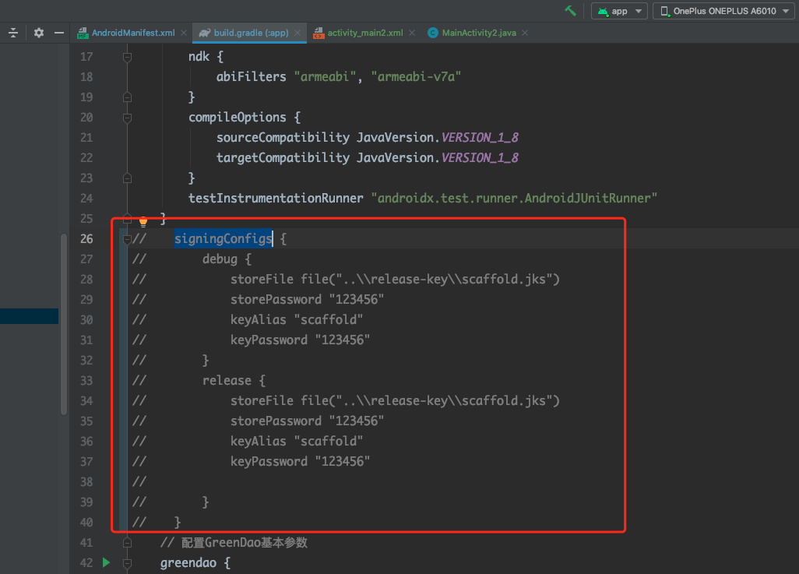The image size is (799, 574).
Task: Click the 配置GreenDao基本参数 comment
Action: click(x=234, y=542)
